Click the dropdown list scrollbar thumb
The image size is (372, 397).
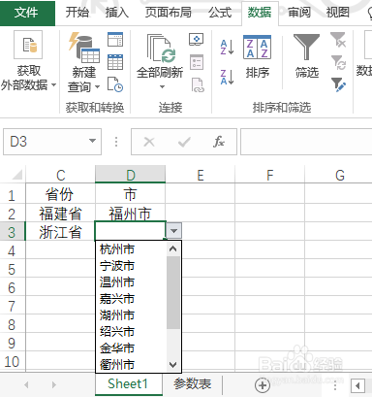(x=173, y=293)
